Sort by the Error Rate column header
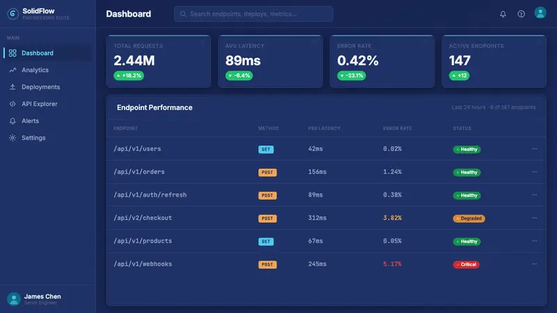 398,129
